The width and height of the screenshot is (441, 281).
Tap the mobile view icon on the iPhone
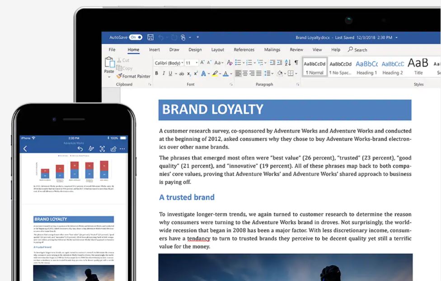103,149
